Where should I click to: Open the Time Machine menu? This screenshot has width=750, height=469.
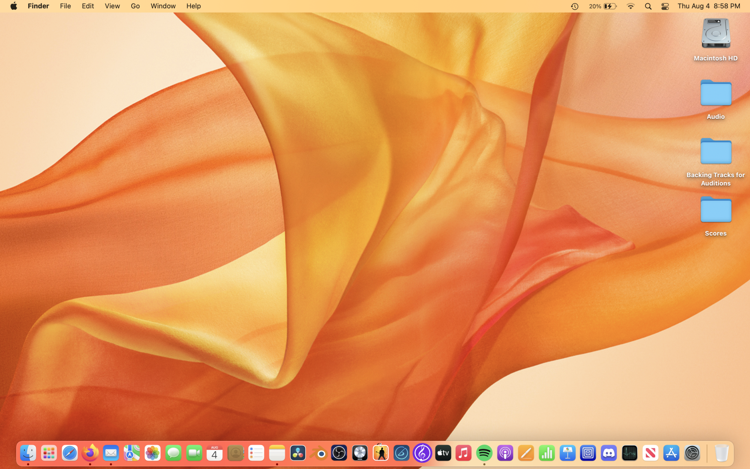574,6
